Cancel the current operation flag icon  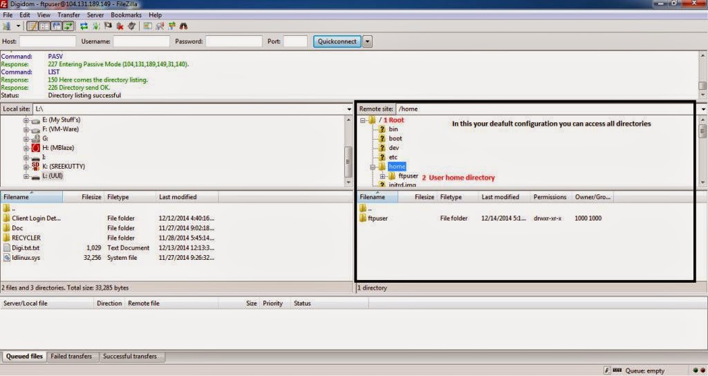pyautogui.click(x=108, y=26)
